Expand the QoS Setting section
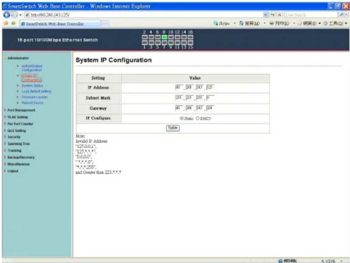Image resolution: width=350 pixels, height=263 pixels. pos(15,131)
